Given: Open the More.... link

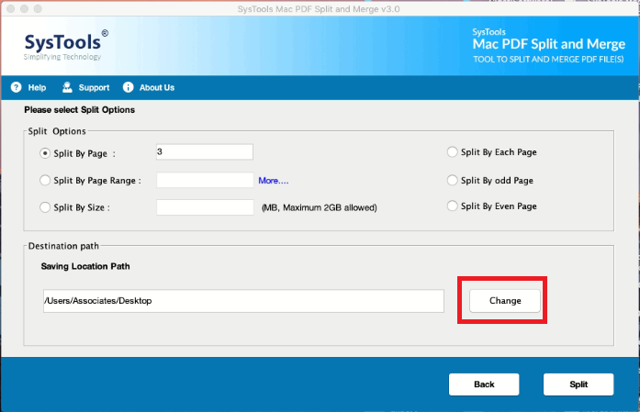Looking at the screenshot, I should tap(274, 180).
